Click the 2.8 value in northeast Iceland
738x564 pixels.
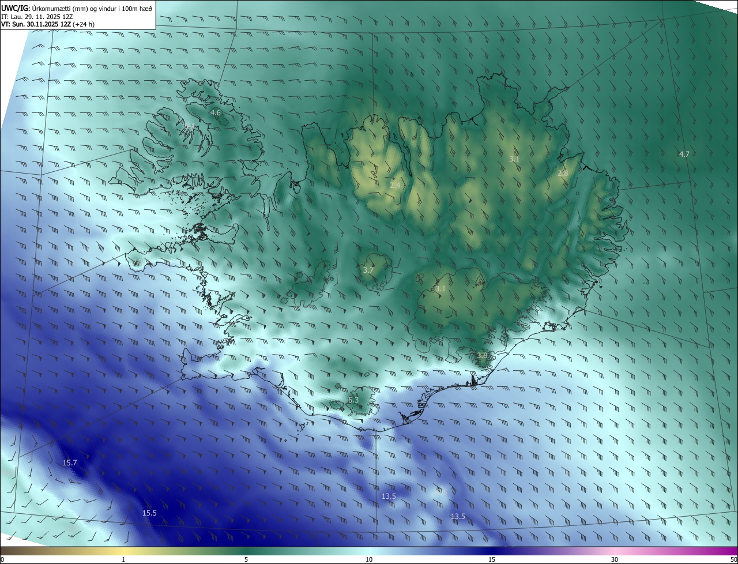[563, 173]
